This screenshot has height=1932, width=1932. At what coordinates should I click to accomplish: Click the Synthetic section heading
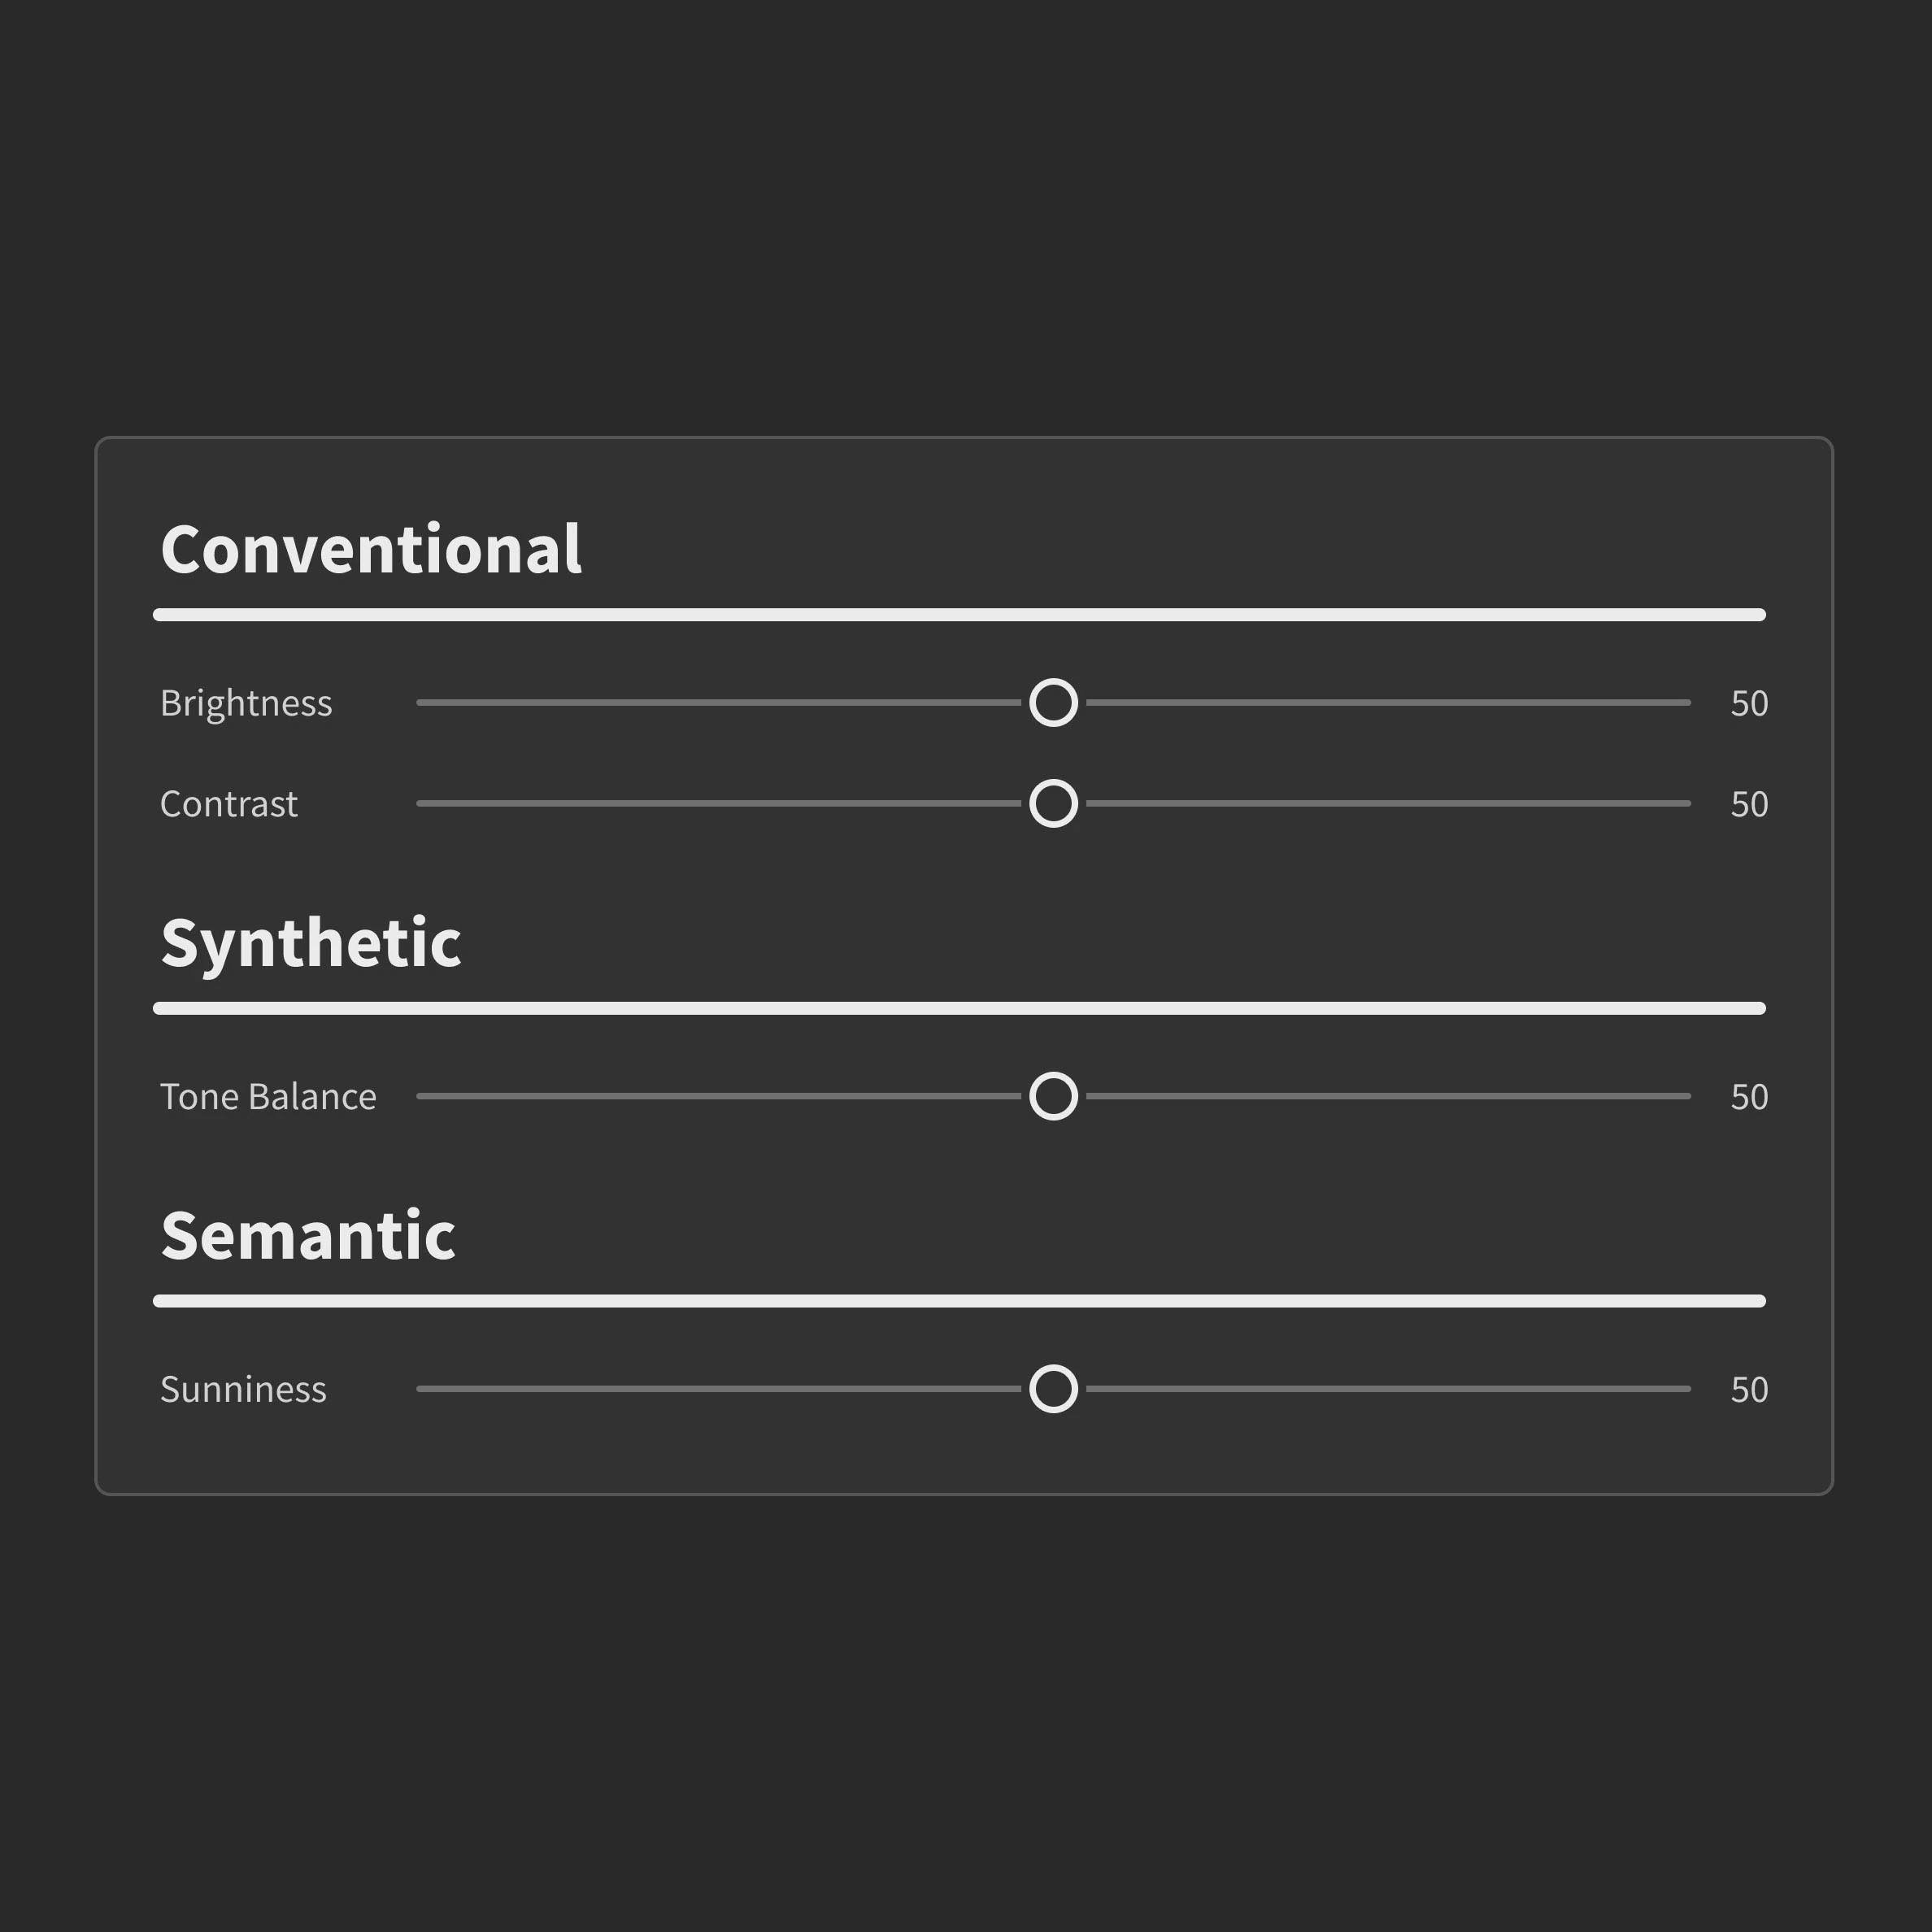point(311,943)
